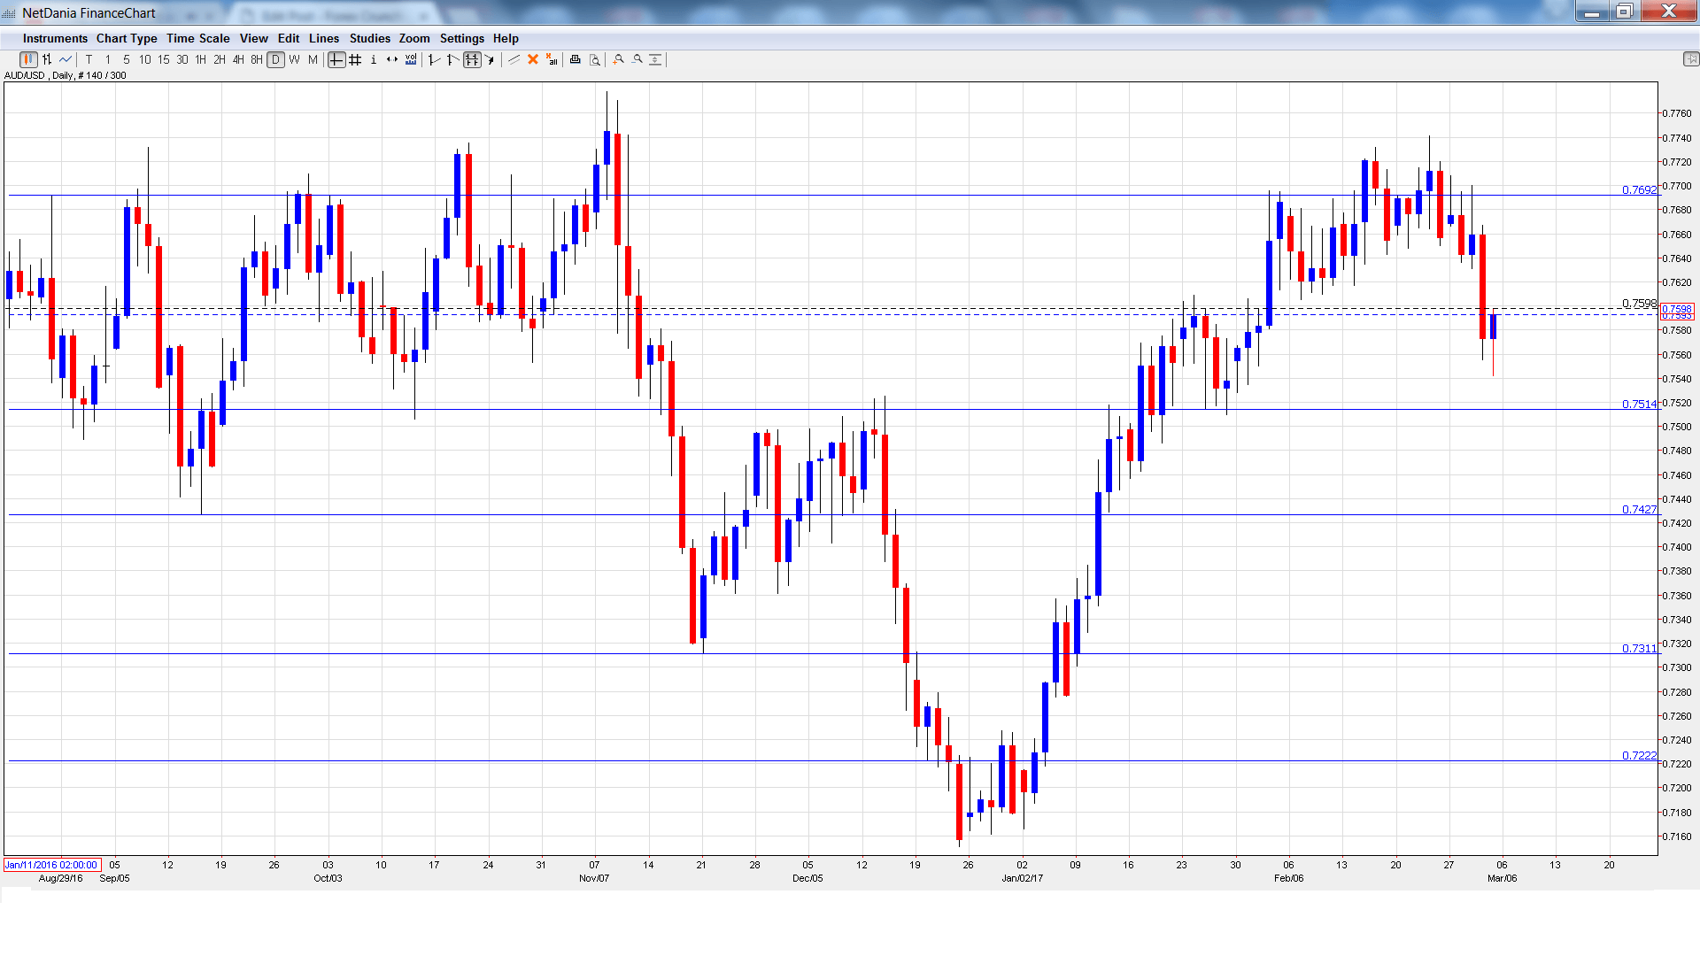Open the Studies menu

pyautogui.click(x=369, y=38)
